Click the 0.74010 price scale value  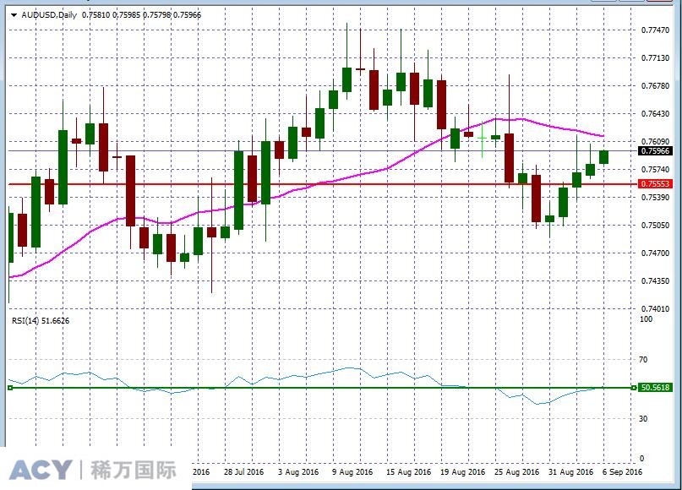tap(656, 308)
